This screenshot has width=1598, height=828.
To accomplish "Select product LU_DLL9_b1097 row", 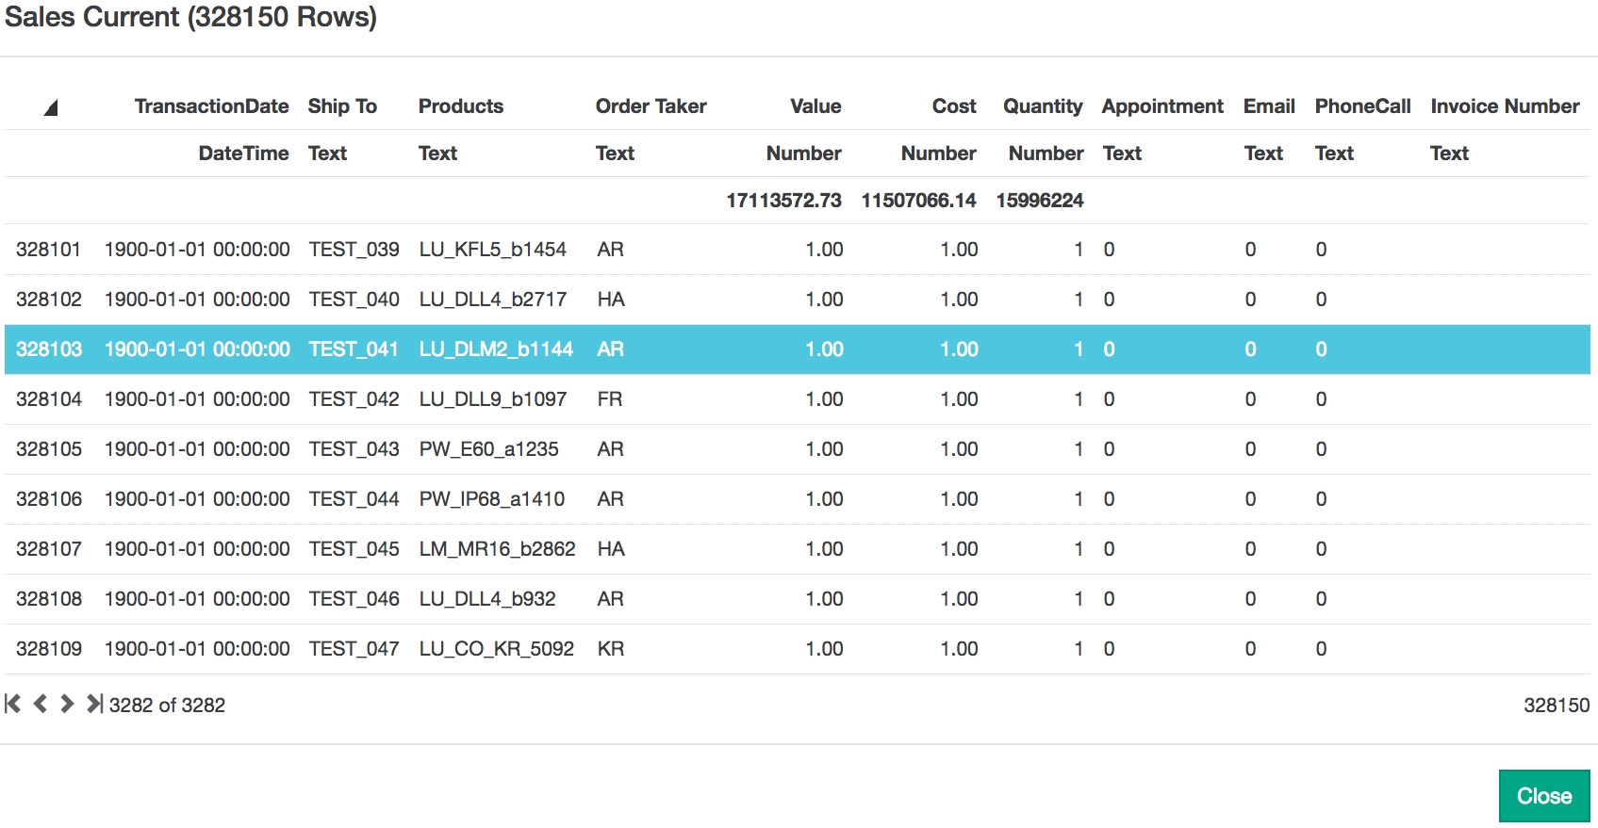I will coord(493,399).
